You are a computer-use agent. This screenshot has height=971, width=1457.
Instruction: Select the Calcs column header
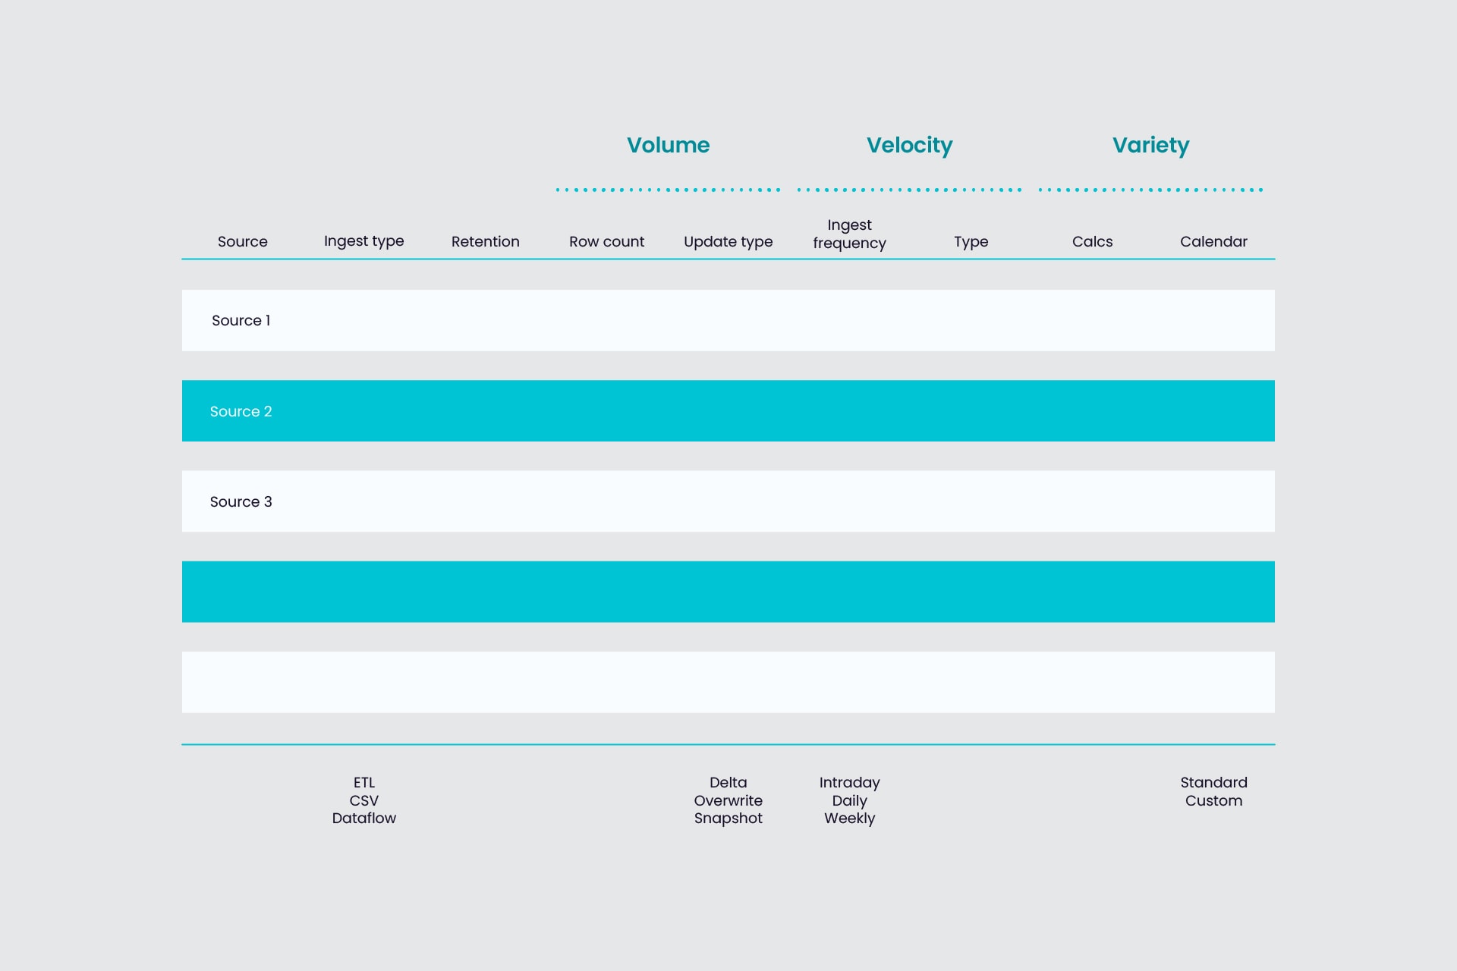[x=1092, y=241]
